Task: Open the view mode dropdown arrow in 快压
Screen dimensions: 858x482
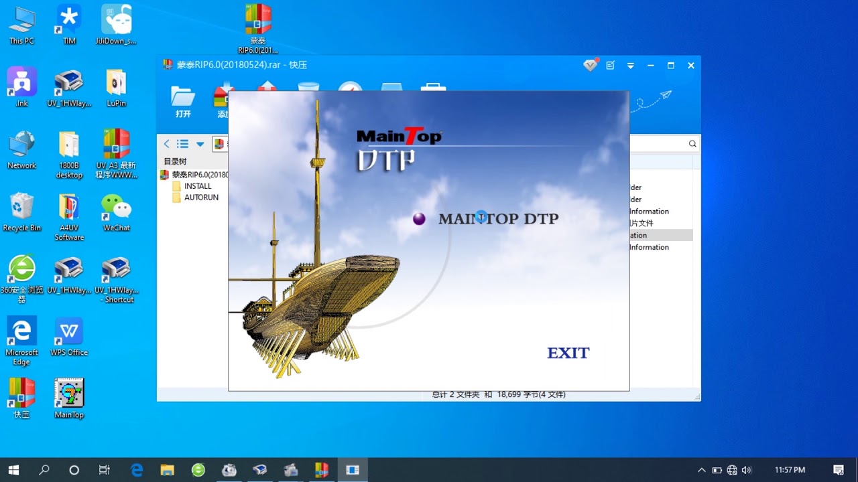Action: [200, 144]
